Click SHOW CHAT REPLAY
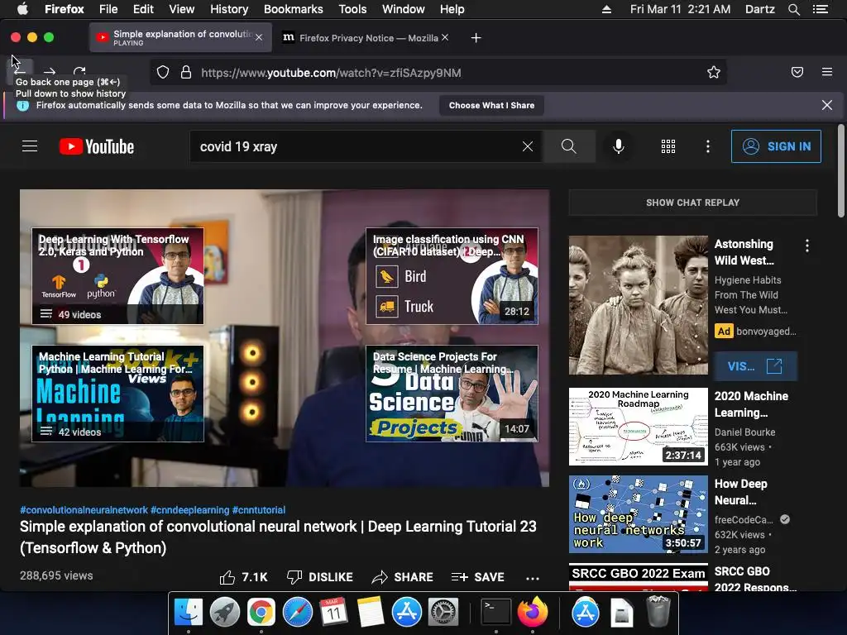 tap(692, 203)
